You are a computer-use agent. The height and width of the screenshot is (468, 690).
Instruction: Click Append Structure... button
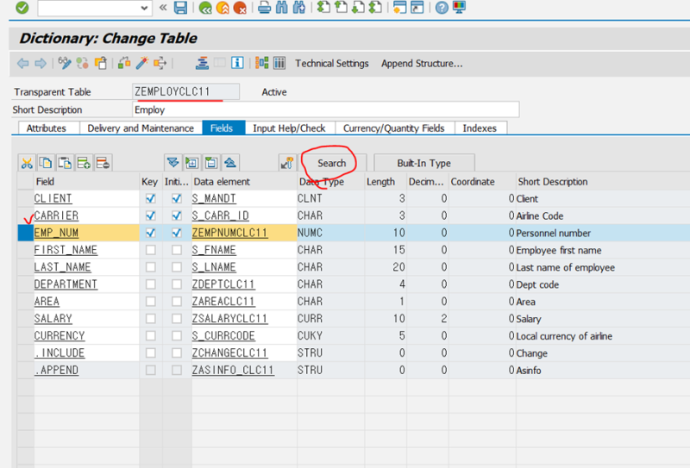422,63
